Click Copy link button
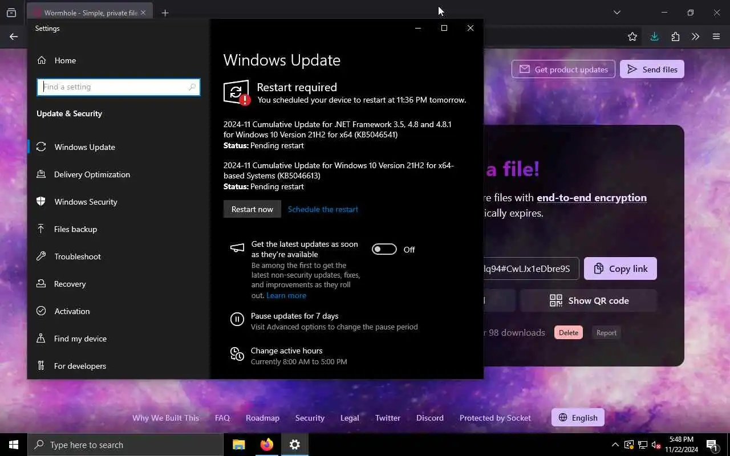Screen dimensions: 730x456 click(620, 268)
